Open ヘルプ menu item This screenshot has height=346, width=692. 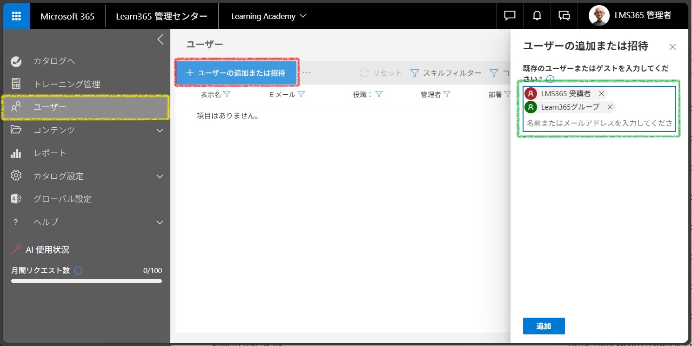coord(46,222)
